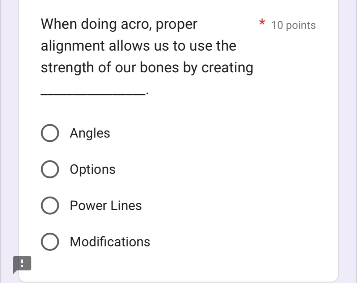
Task: Click the "Modifications" answer label text
Action: click(110, 242)
